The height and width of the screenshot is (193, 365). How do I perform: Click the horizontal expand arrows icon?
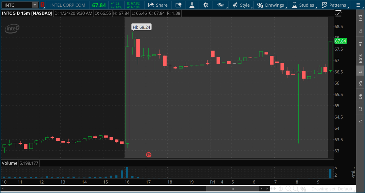coord(274,189)
